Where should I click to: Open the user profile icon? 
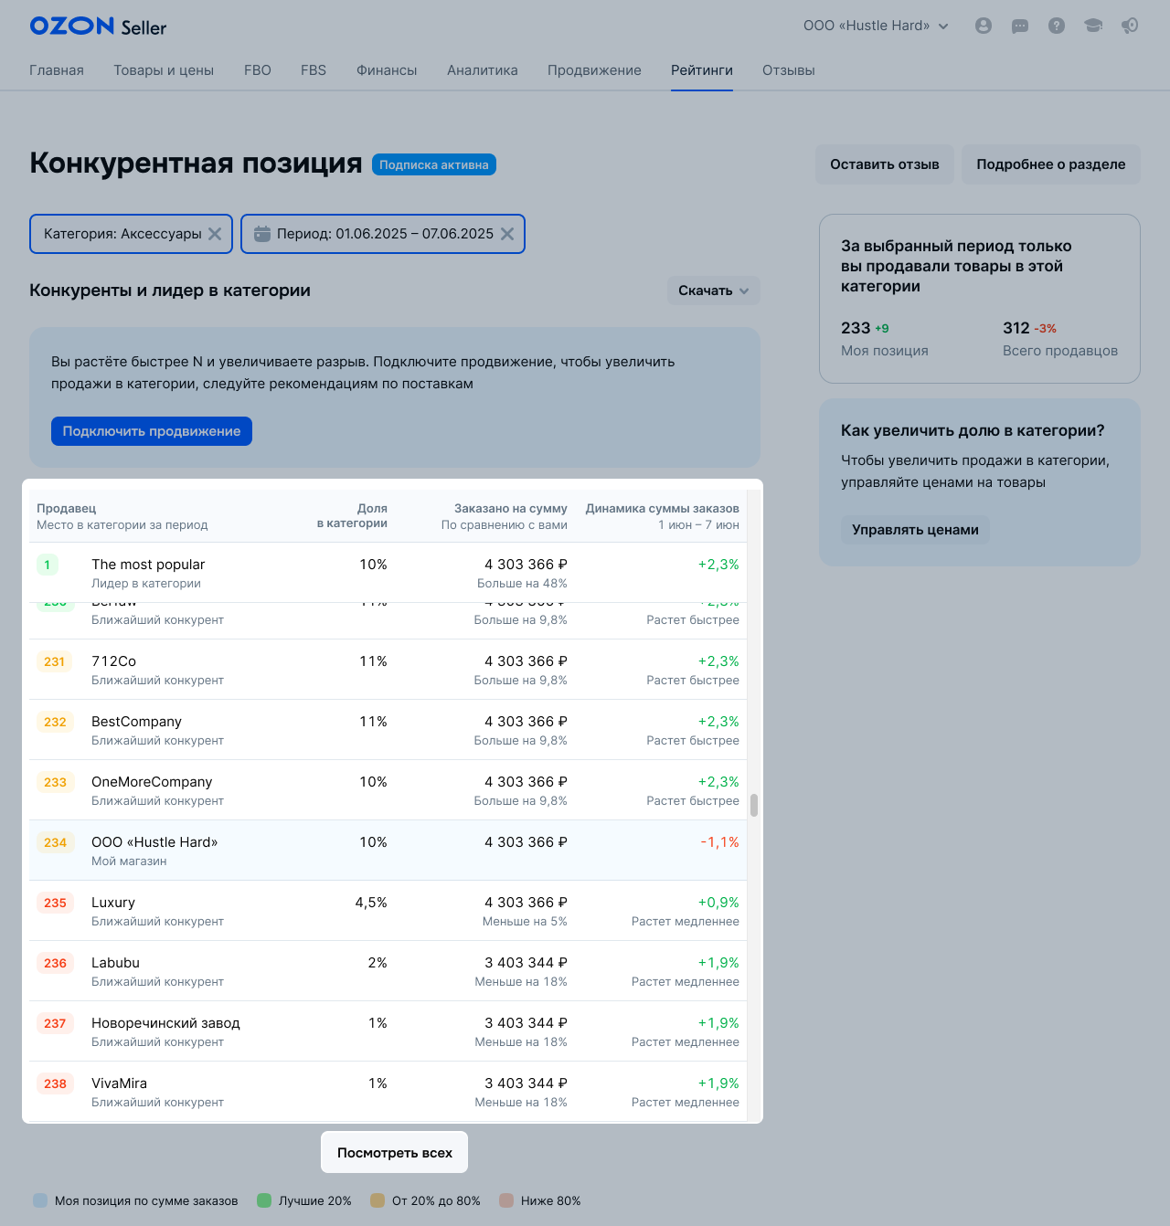tap(984, 26)
